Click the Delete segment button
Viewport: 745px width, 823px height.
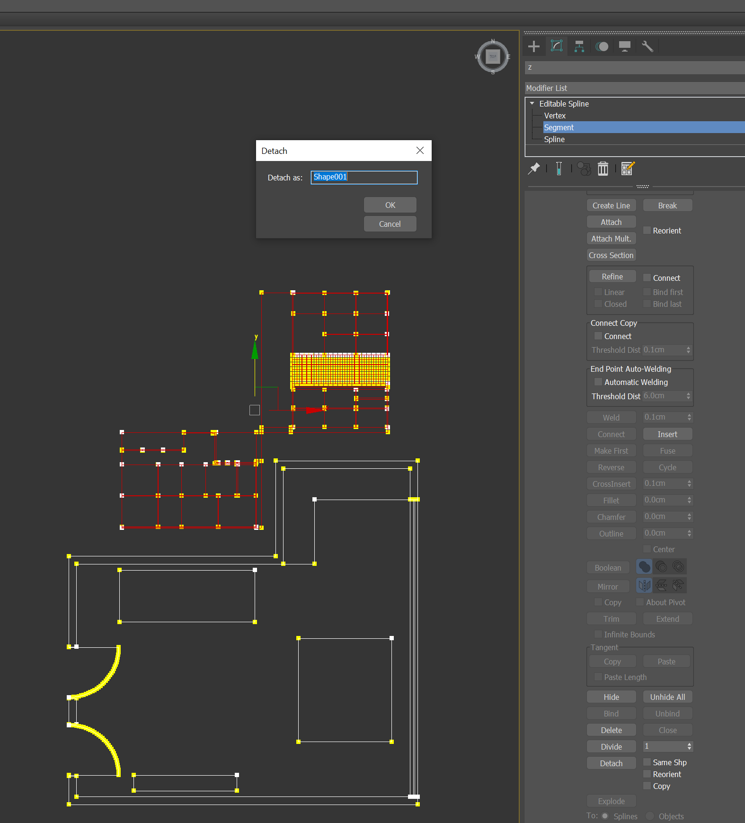point(611,730)
